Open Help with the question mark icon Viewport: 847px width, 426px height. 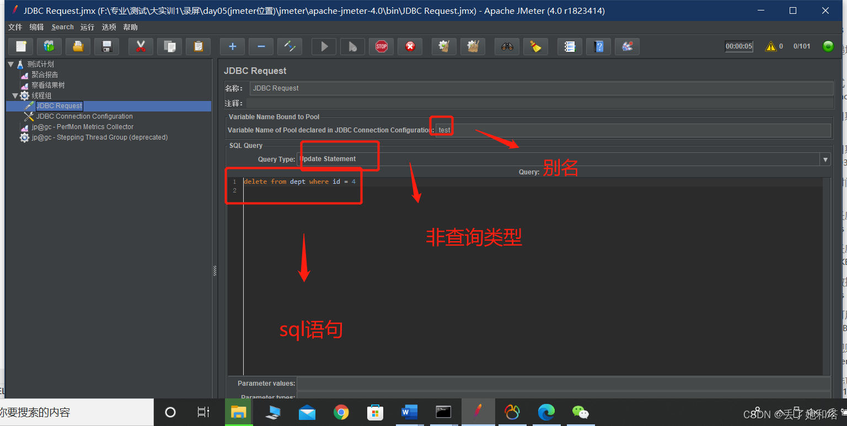(599, 46)
